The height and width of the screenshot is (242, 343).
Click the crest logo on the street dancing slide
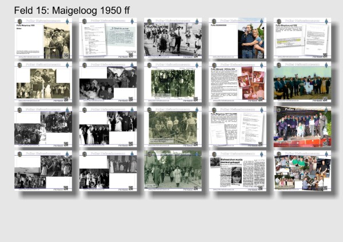149,22
